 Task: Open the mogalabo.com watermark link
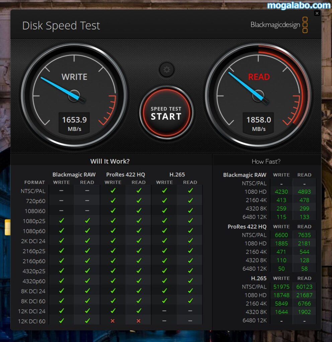click(297, 5)
